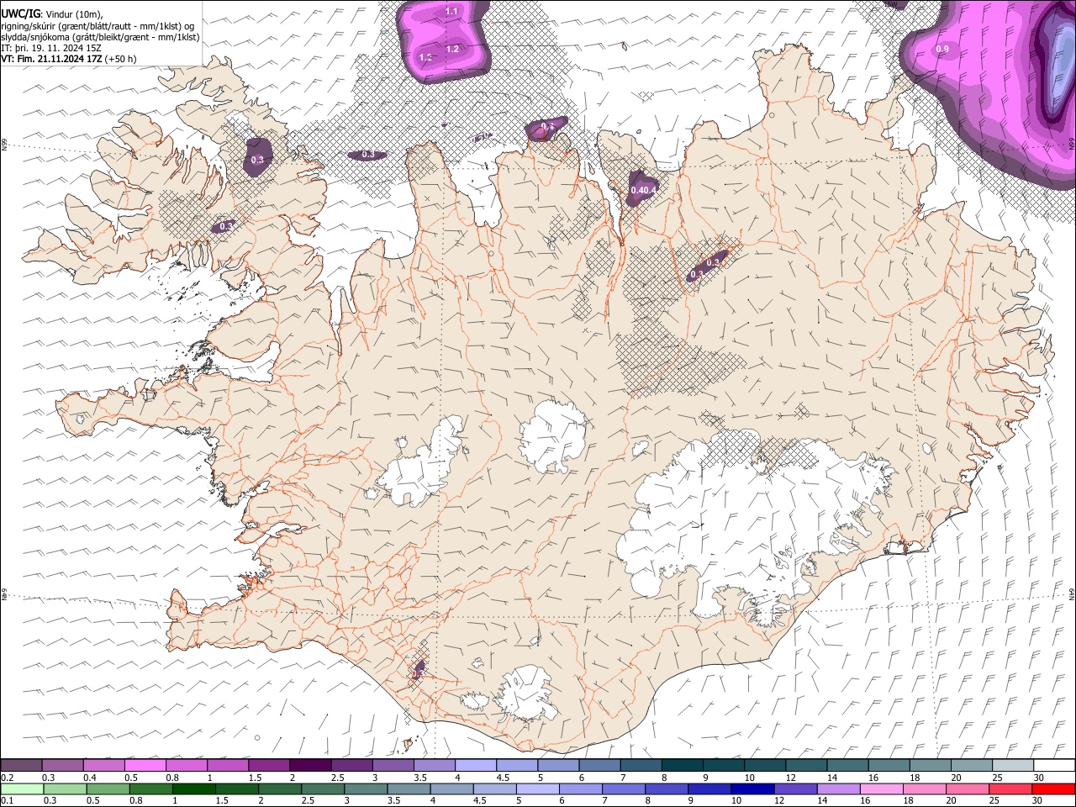
Task: Click the '1.5' label in the upper legend row
Action: pos(254,778)
